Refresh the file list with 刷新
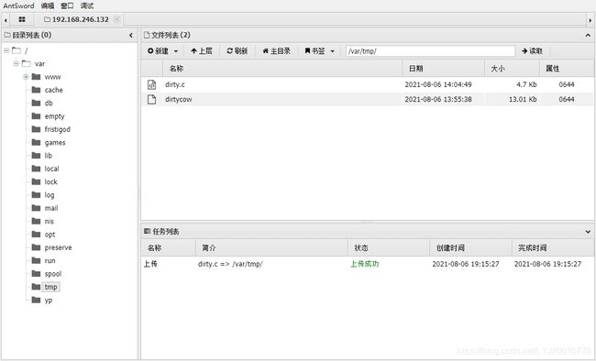Viewport: 596px width, 361px height. (x=237, y=51)
